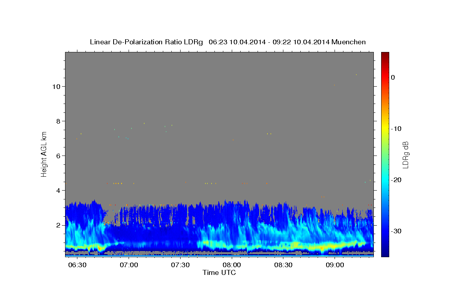Click the colorbar value label -30

[x=396, y=231]
